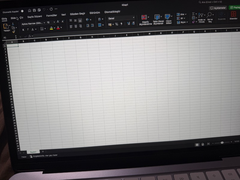Switch to Page Layout view in status bar

(x=203, y=144)
